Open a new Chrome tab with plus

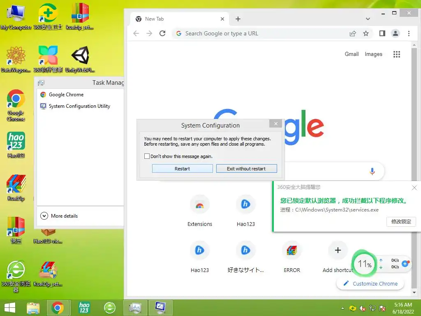click(238, 19)
